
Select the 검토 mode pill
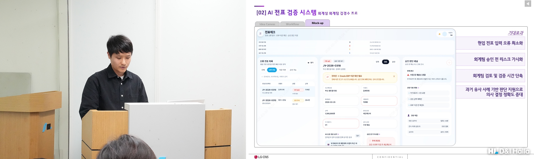[x=385, y=62]
